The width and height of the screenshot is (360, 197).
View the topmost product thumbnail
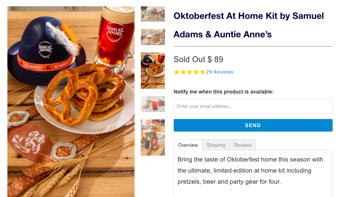point(153,14)
